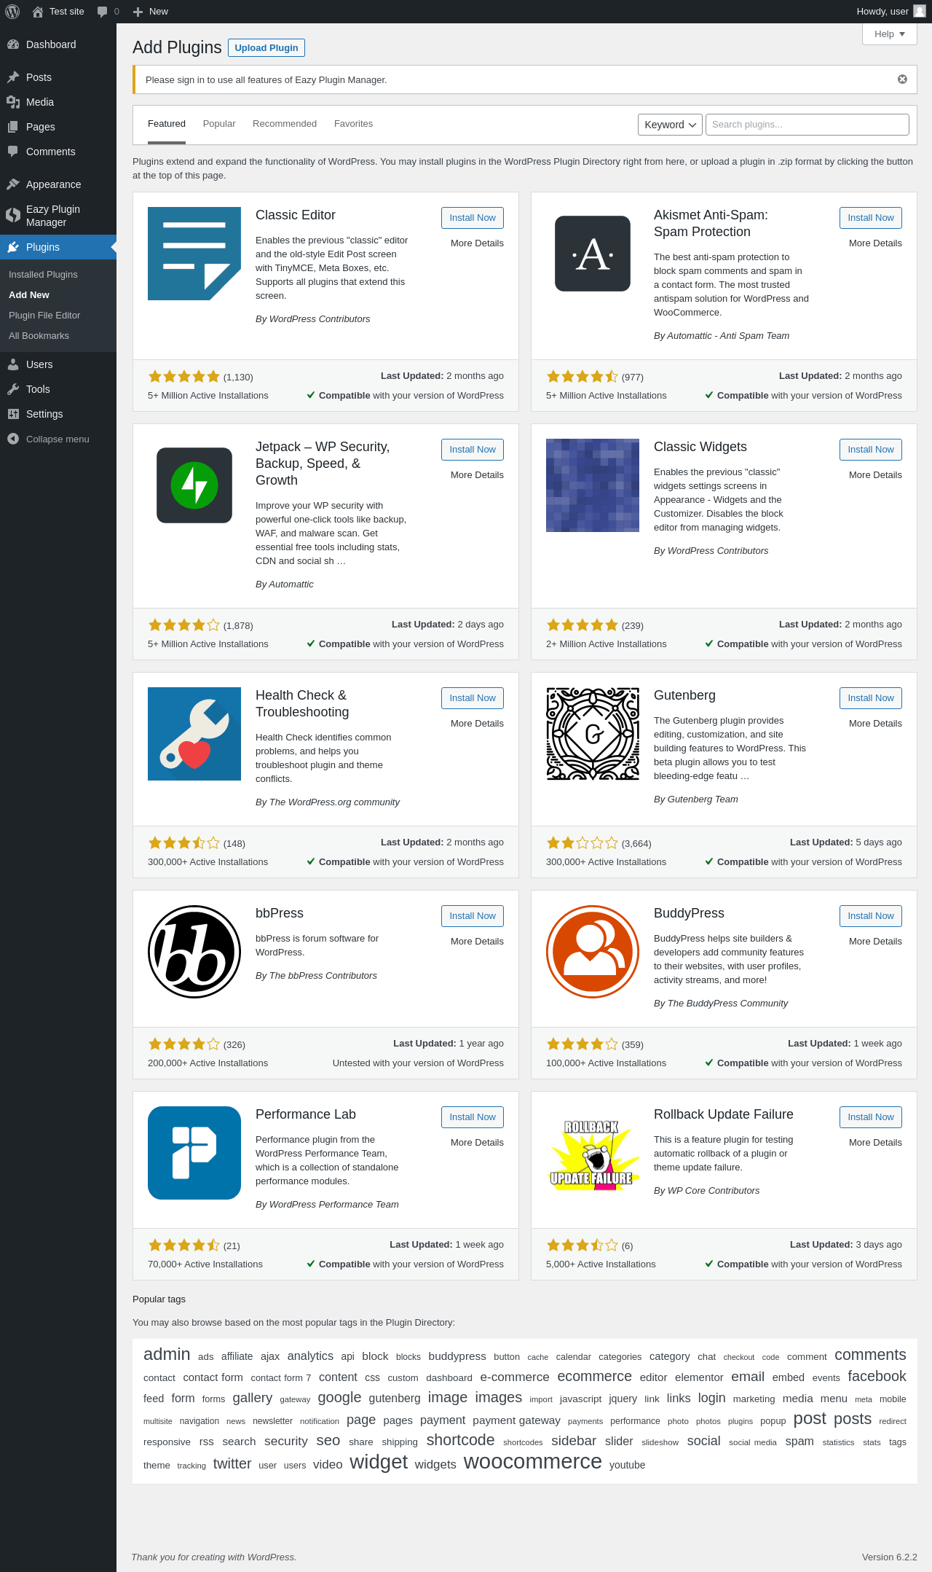Click the Upload Plugin button
The height and width of the screenshot is (1572, 932).
pyautogui.click(x=266, y=48)
